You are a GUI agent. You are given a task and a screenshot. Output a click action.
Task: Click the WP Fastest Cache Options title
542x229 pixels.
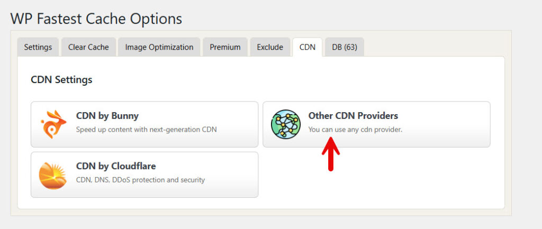[x=96, y=19]
